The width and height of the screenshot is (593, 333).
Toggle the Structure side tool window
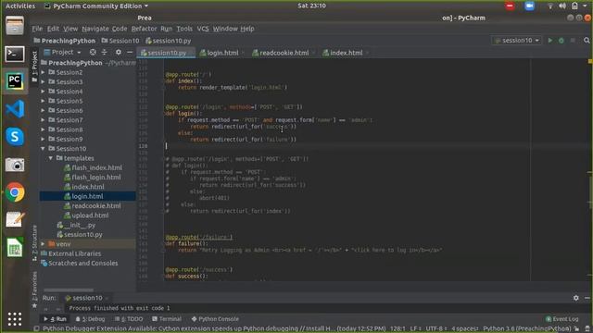34,242
